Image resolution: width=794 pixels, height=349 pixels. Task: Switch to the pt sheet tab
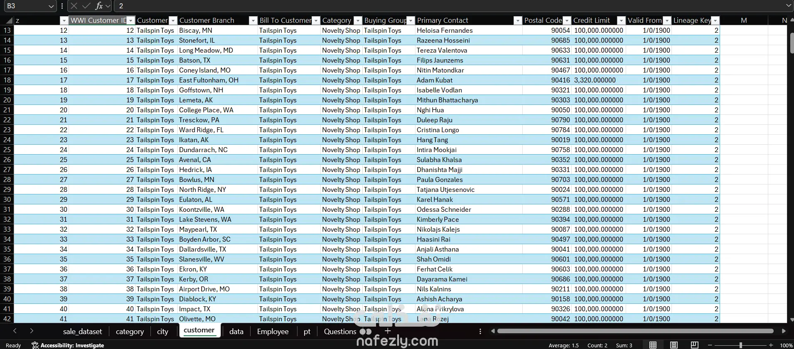[x=307, y=331]
